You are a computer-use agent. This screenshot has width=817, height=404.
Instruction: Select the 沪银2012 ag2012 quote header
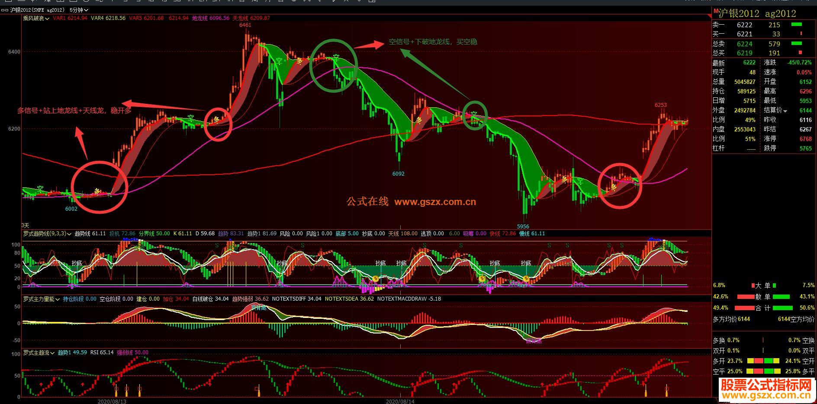pos(758,13)
